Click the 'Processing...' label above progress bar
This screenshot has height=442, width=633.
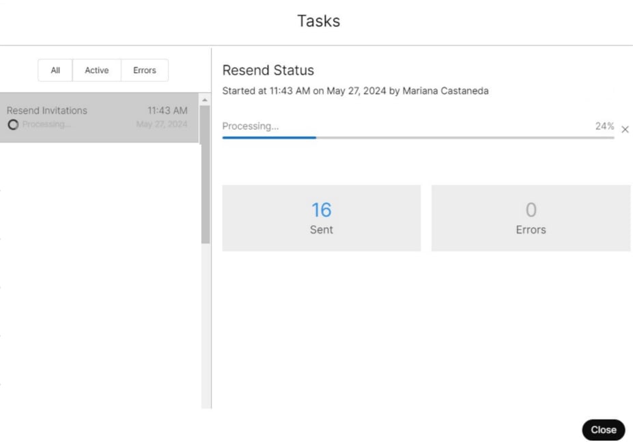pos(251,126)
